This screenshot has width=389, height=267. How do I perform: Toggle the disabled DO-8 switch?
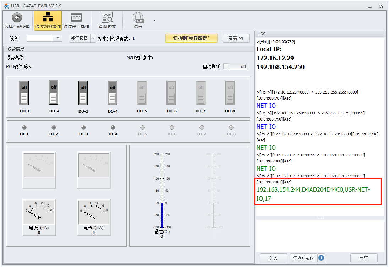(230, 93)
